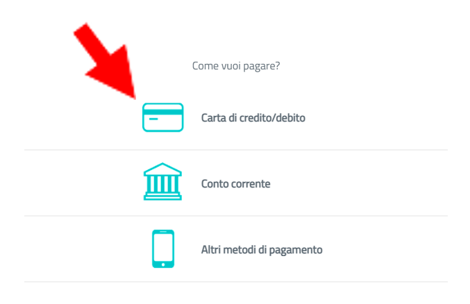The image size is (470, 304).
Task: Select the 'Altri metodi di pagamento' label
Action: pos(262,250)
